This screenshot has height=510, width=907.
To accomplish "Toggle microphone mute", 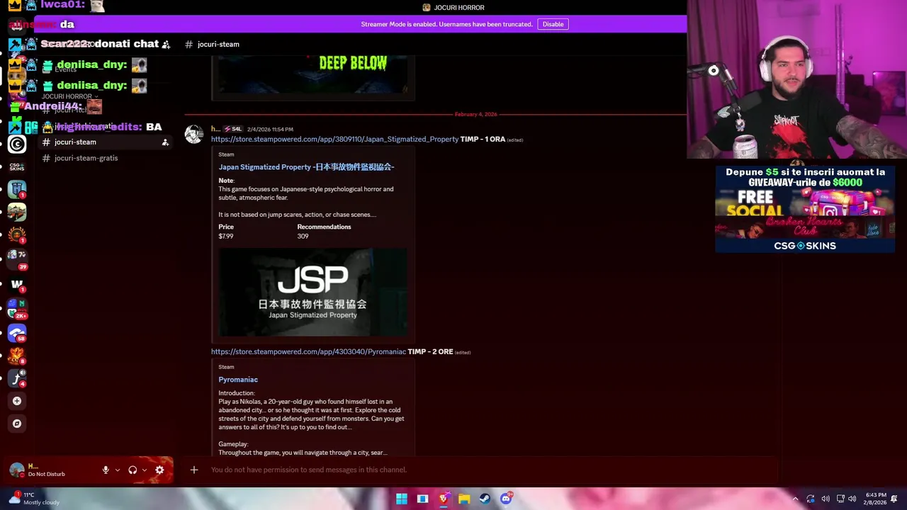I will coord(106,470).
